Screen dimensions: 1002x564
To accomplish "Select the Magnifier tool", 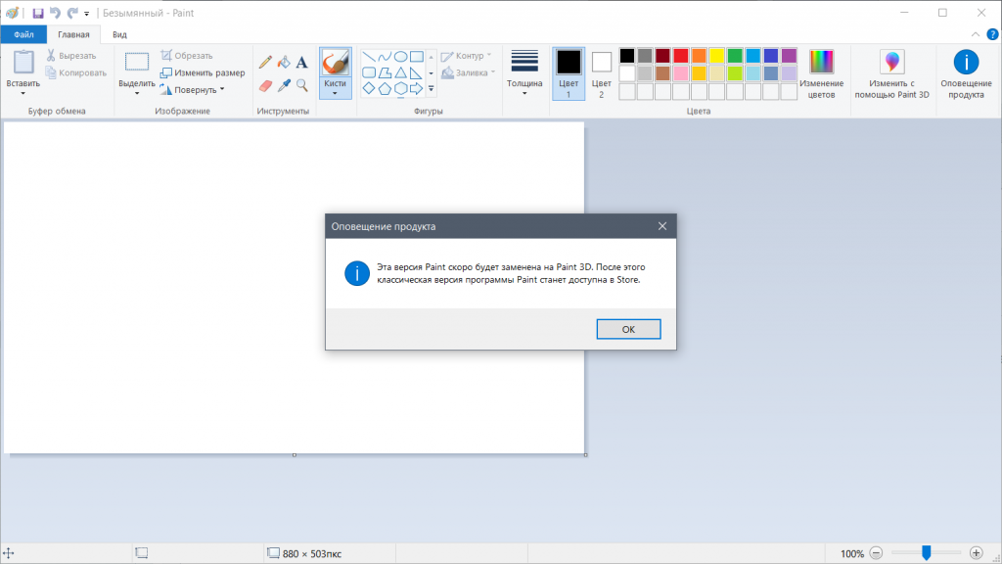I will (302, 85).
